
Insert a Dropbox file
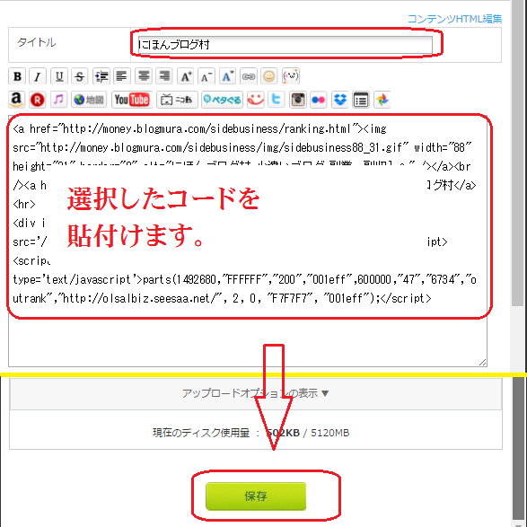[x=340, y=100]
